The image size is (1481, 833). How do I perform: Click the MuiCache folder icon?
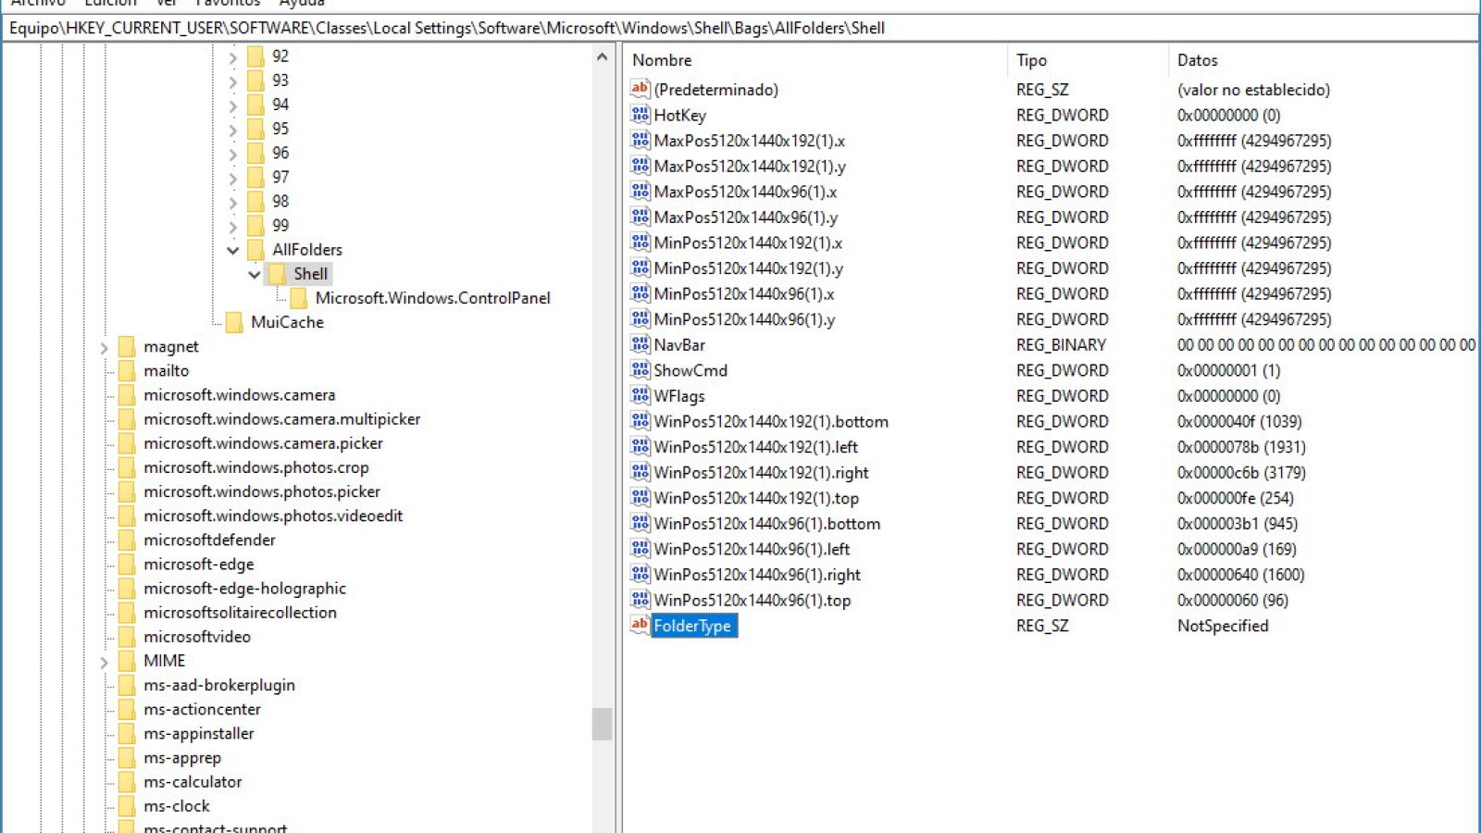pos(234,322)
